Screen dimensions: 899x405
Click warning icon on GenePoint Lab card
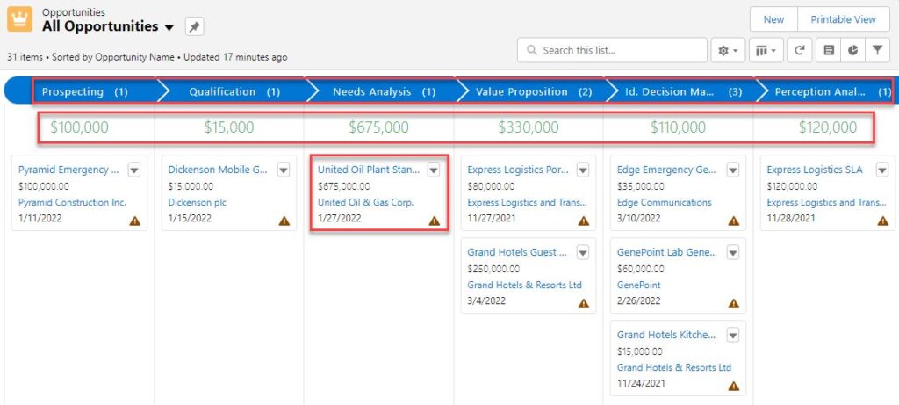(734, 303)
